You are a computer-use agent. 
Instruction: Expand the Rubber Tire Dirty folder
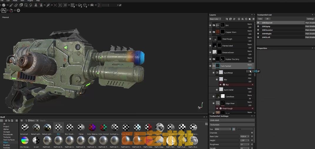[x=214, y=59]
